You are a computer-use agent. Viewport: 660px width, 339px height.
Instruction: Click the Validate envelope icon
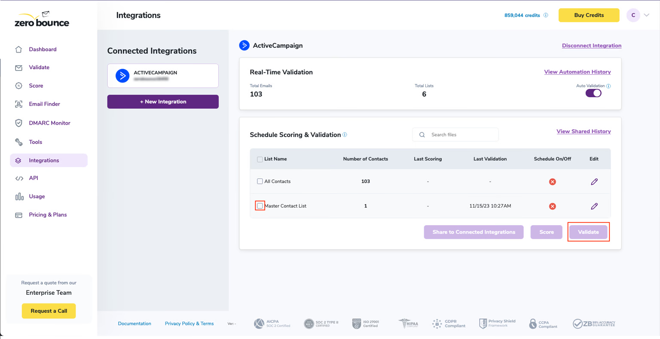click(18, 68)
